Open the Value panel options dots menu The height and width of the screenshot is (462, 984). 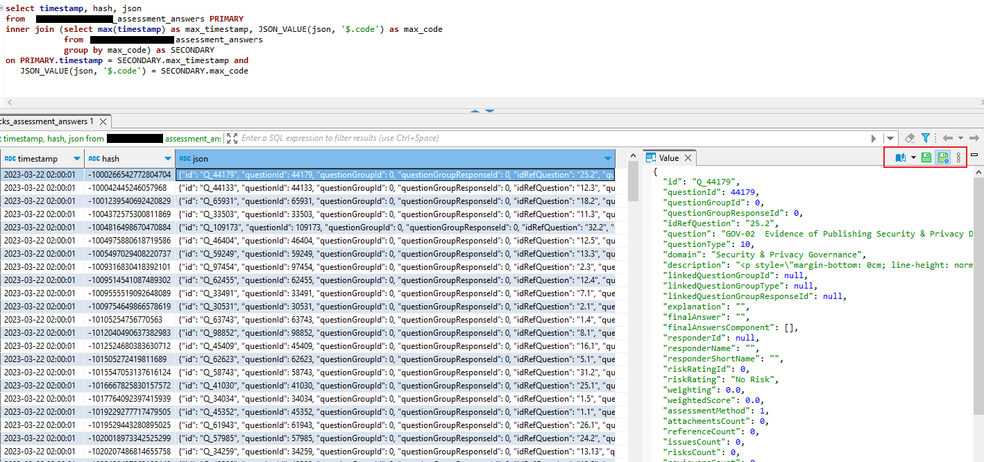coord(958,157)
